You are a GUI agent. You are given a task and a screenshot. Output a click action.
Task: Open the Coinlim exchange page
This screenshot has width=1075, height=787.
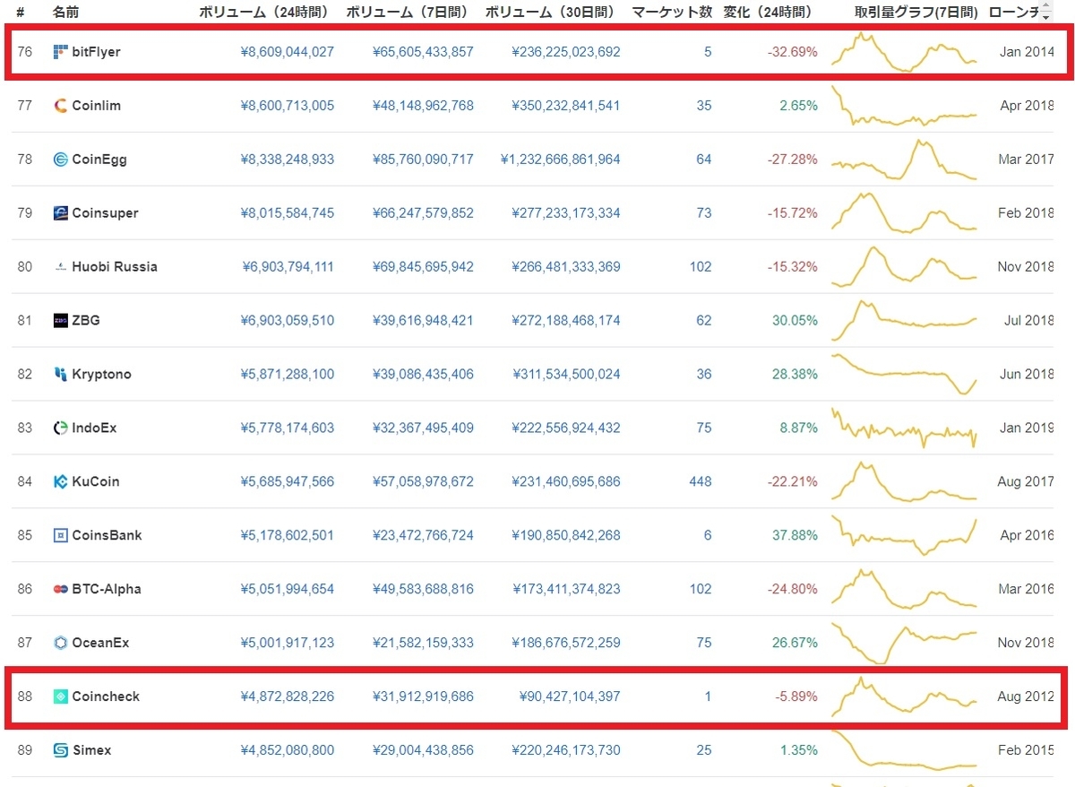pos(96,106)
